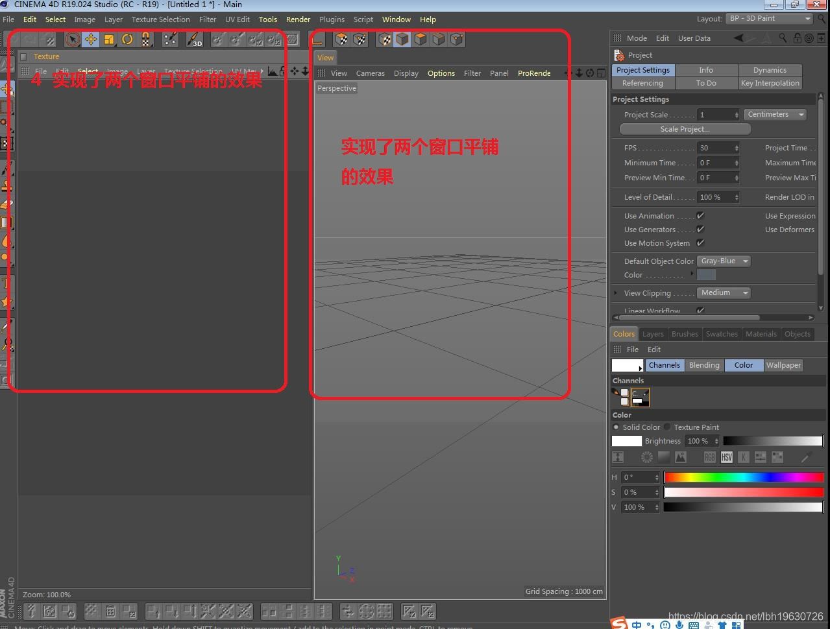
Task: Switch to the Key Interpolation tab
Action: point(770,83)
